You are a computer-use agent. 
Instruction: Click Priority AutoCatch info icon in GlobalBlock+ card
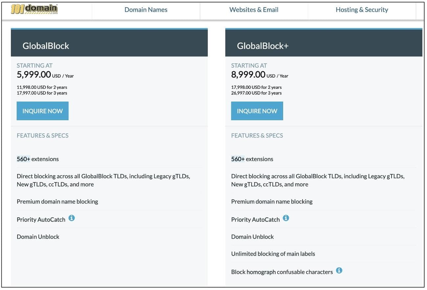[x=286, y=218]
